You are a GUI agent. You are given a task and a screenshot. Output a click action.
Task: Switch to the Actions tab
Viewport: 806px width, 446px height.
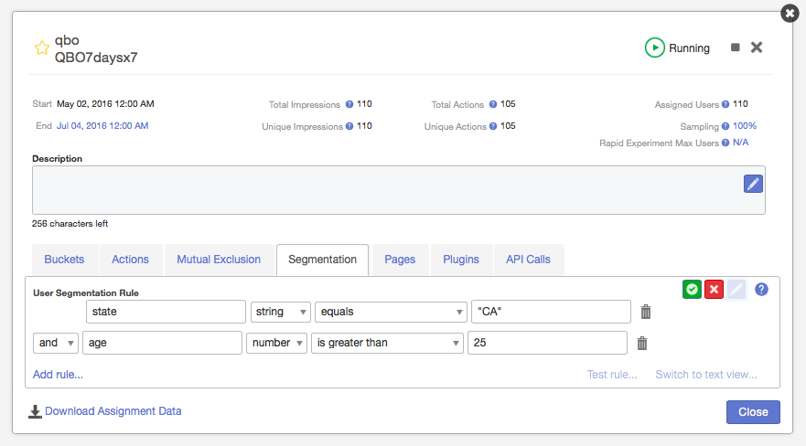[131, 260]
